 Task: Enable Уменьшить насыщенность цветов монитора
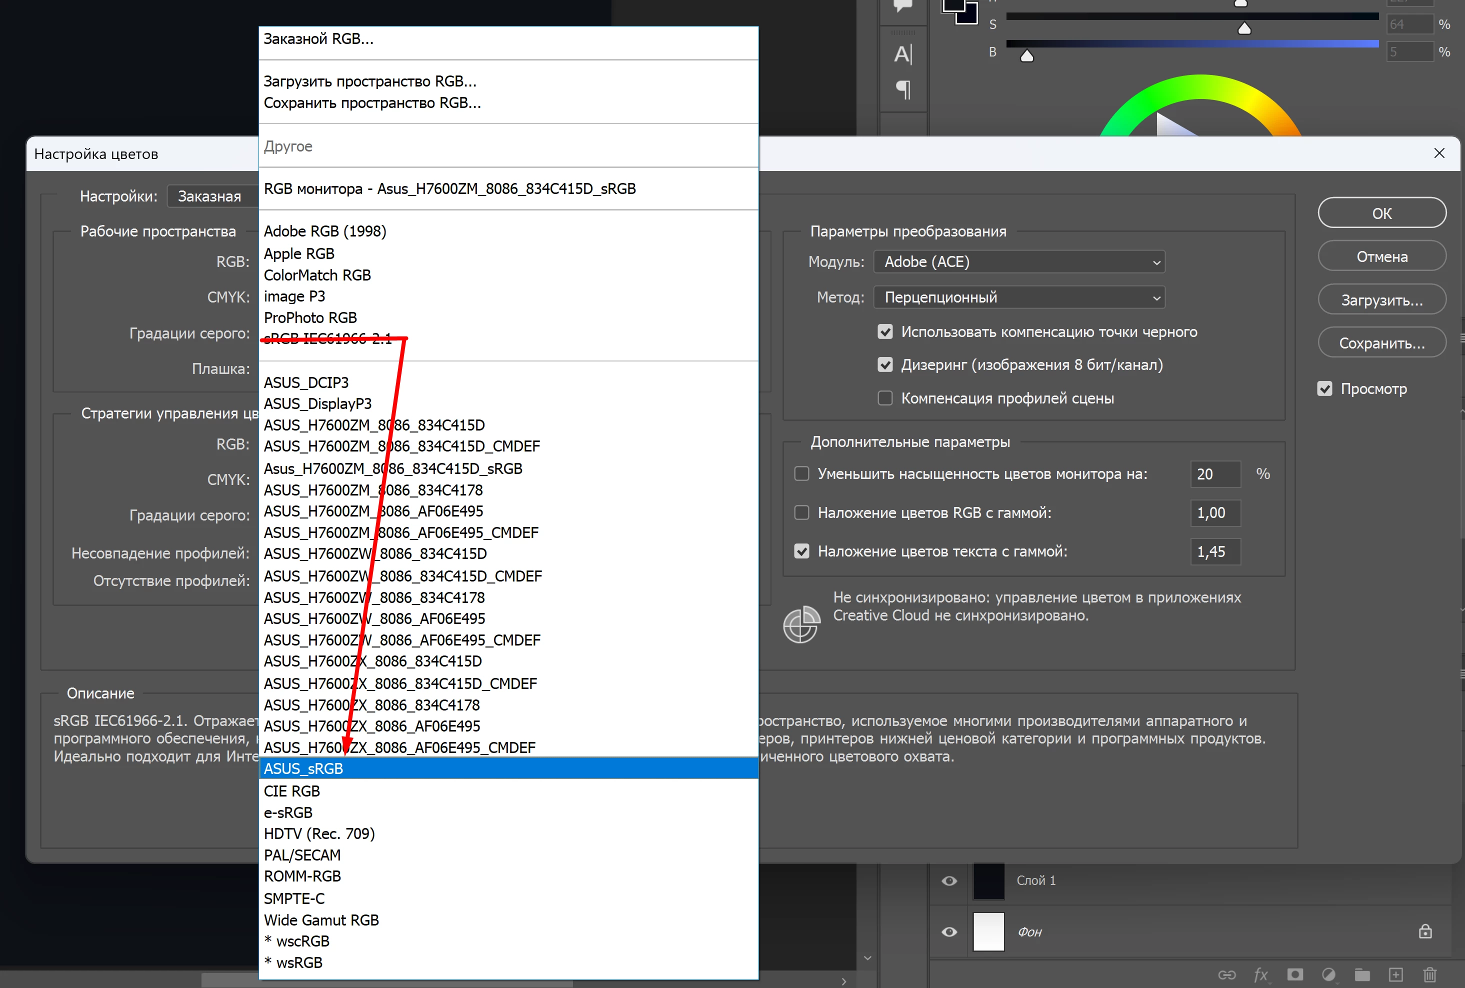click(801, 474)
